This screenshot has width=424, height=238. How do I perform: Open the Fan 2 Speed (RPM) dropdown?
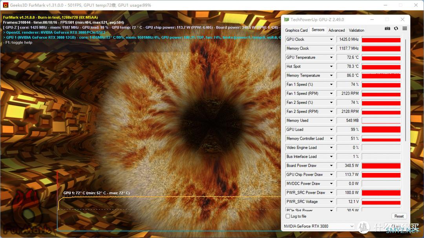pyautogui.click(x=331, y=112)
